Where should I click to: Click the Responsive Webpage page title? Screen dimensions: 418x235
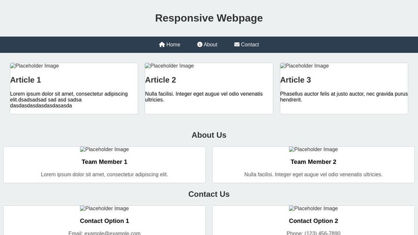209,18
